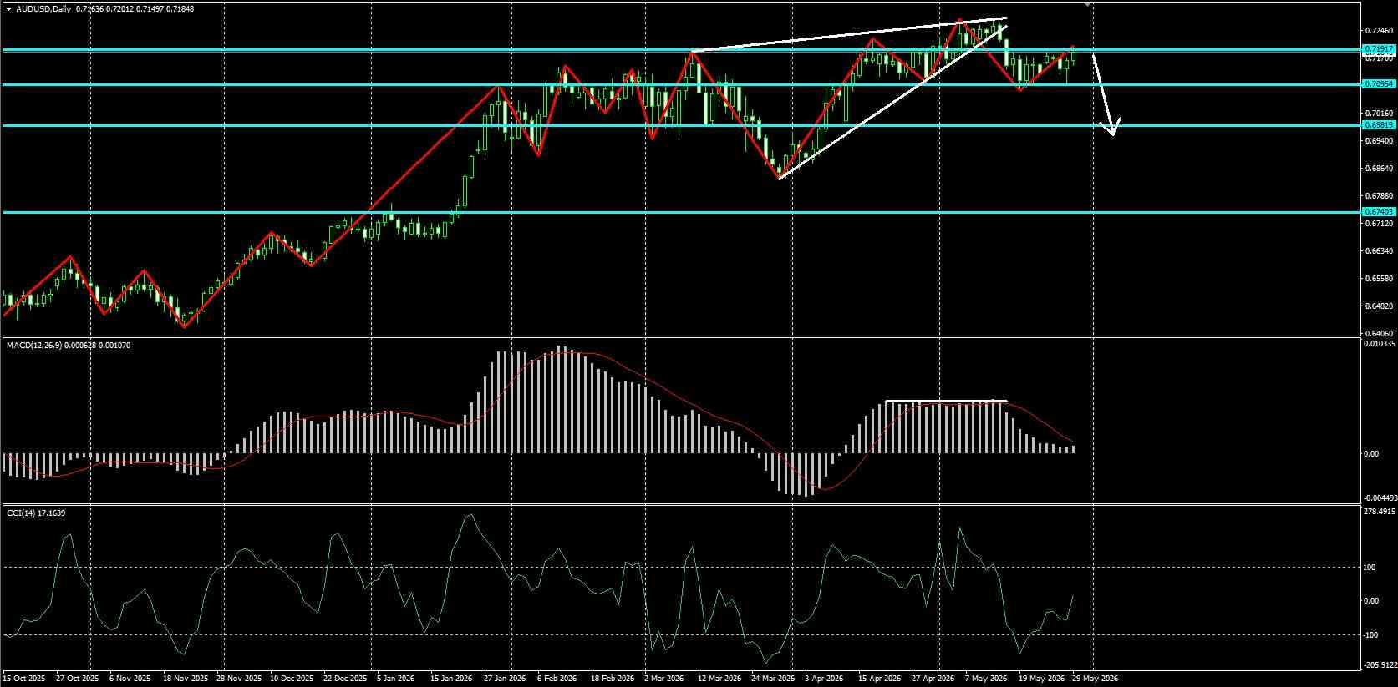This screenshot has height=687, width=1398.
Task: Click the 12 Mar 2026 date label
Action: [719, 679]
